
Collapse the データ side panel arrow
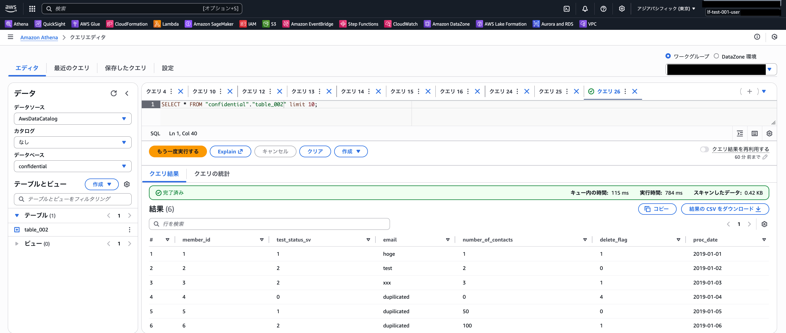pyautogui.click(x=127, y=93)
